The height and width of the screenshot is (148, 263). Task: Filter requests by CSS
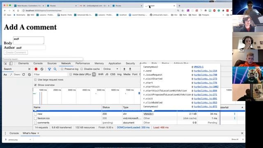[x=113, y=74]
